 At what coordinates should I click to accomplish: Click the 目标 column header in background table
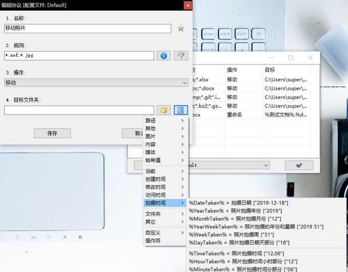[x=286, y=70]
